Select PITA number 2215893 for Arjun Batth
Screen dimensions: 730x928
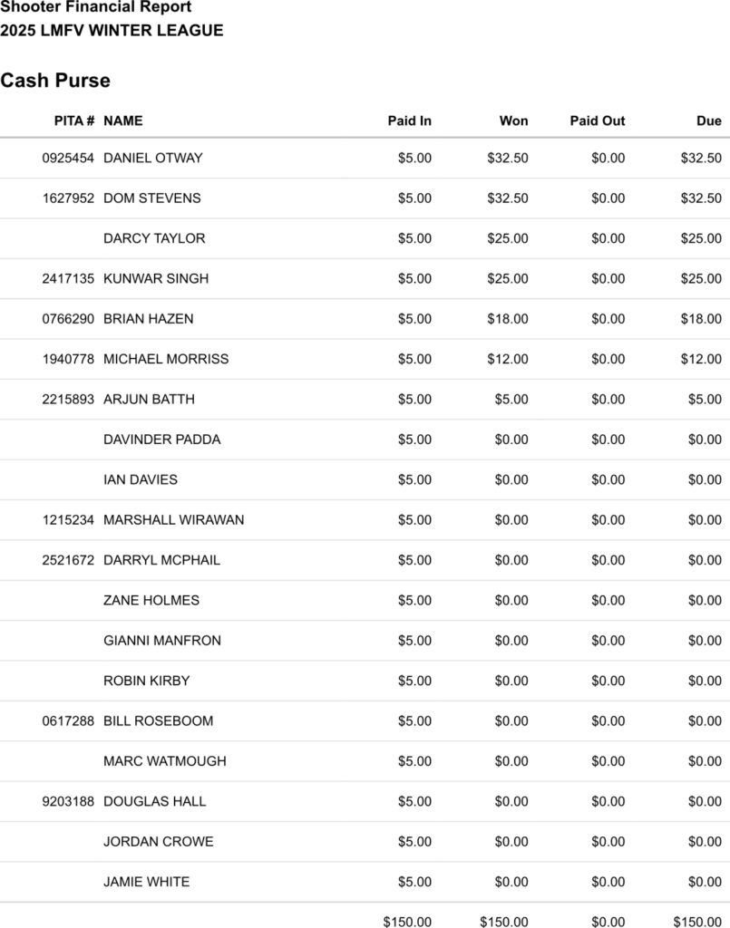coord(68,399)
